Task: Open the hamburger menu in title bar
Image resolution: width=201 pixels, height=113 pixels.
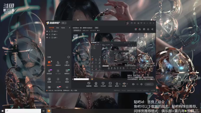Action: point(144,23)
